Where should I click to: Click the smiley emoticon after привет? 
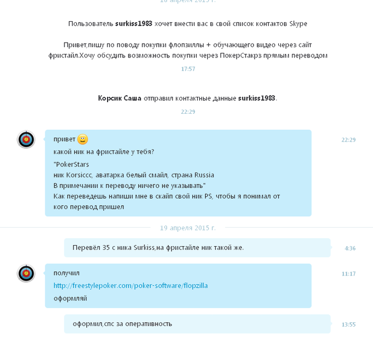click(x=83, y=139)
